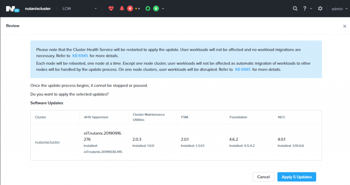Click Installed: 1.0.0 text

tap(143, 145)
